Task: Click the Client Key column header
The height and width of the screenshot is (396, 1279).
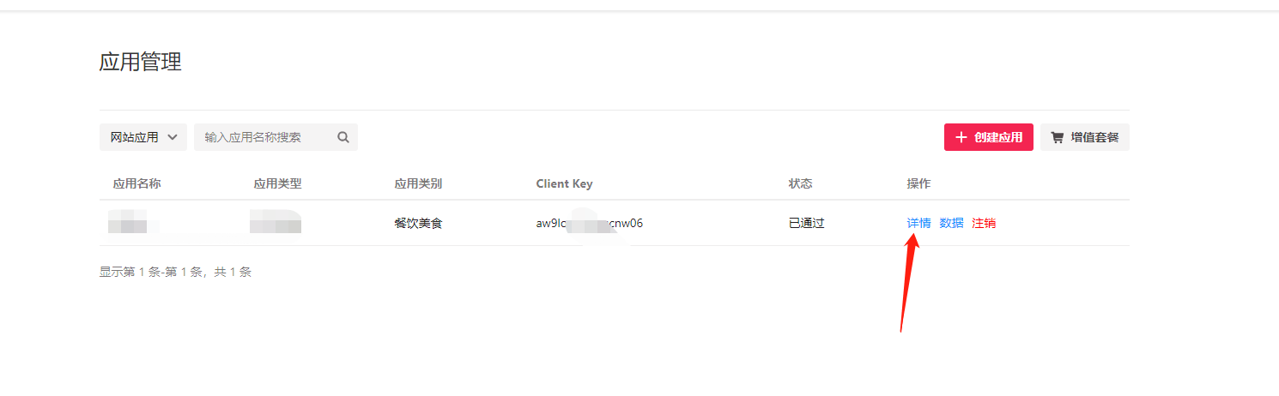Action: tap(564, 183)
